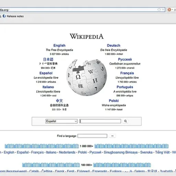Image resolution: width=176 pixels, height=176 pixels.
Task: Open the Svenska language link
Action: coord(146,152)
